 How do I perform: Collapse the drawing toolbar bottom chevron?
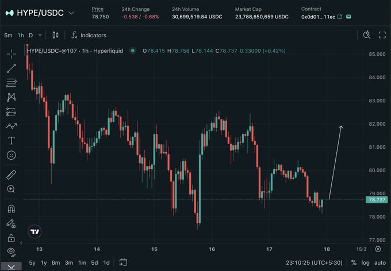point(11,267)
